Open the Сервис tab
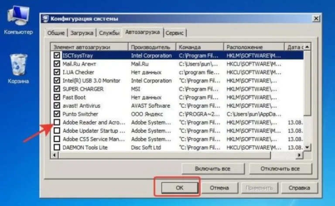Viewport: 335px width, 206px height. click(174, 33)
